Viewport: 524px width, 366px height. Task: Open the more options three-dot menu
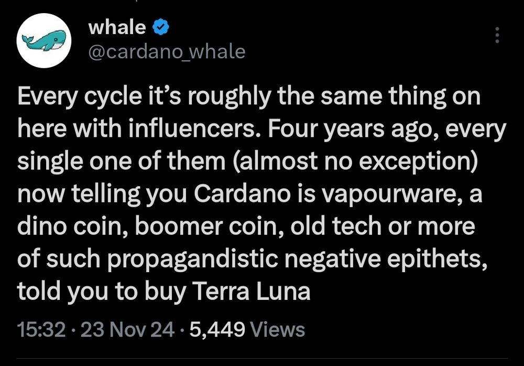tap(497, 36)
